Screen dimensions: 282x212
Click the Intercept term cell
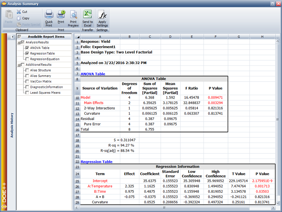point(100,181)
